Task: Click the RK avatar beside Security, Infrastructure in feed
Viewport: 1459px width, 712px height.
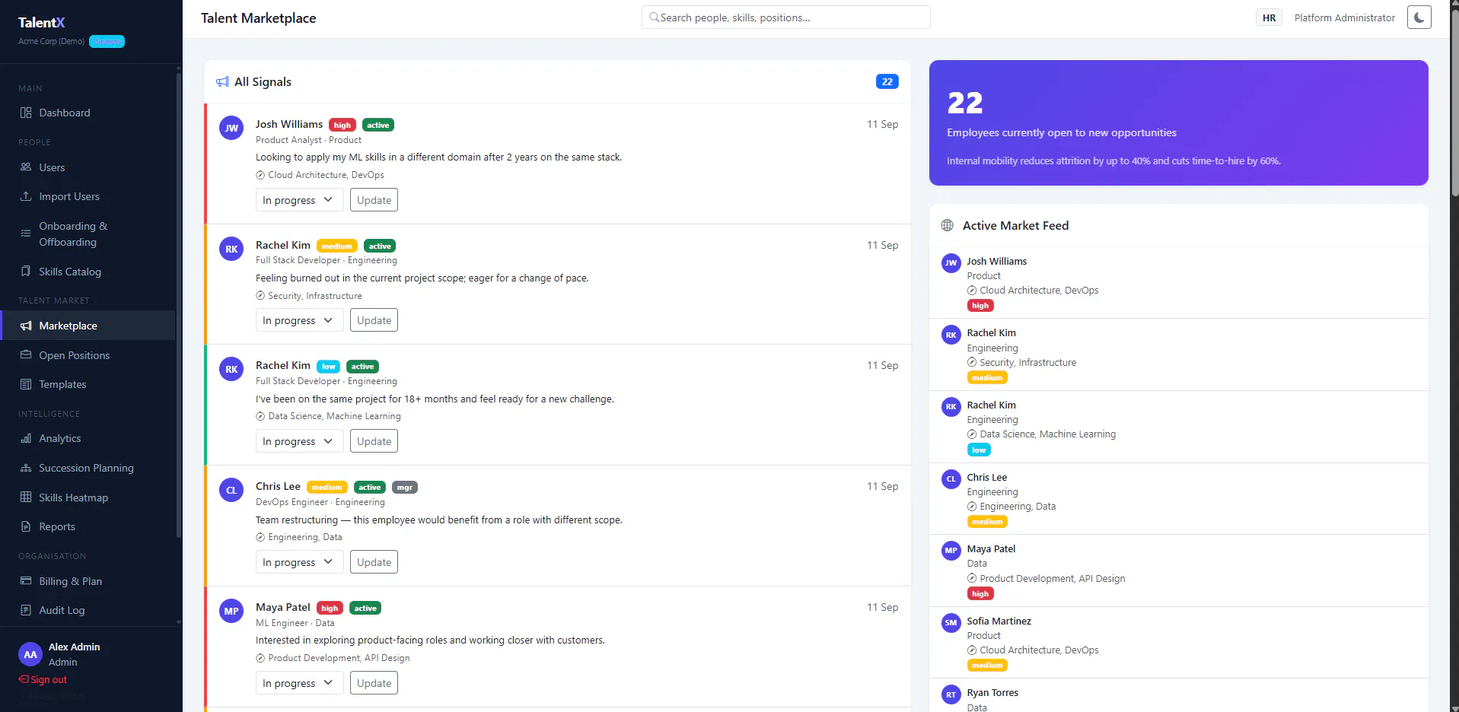Action: coord(951,335)
